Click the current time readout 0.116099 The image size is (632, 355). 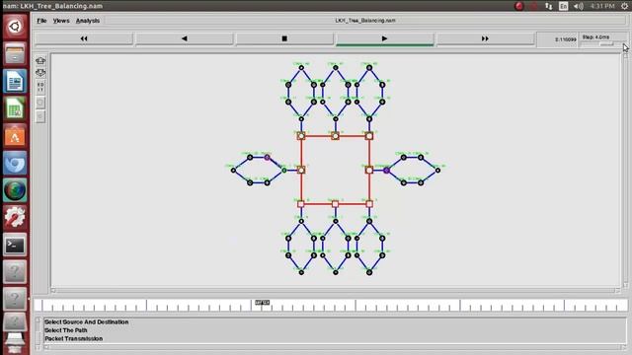[565, 39]
